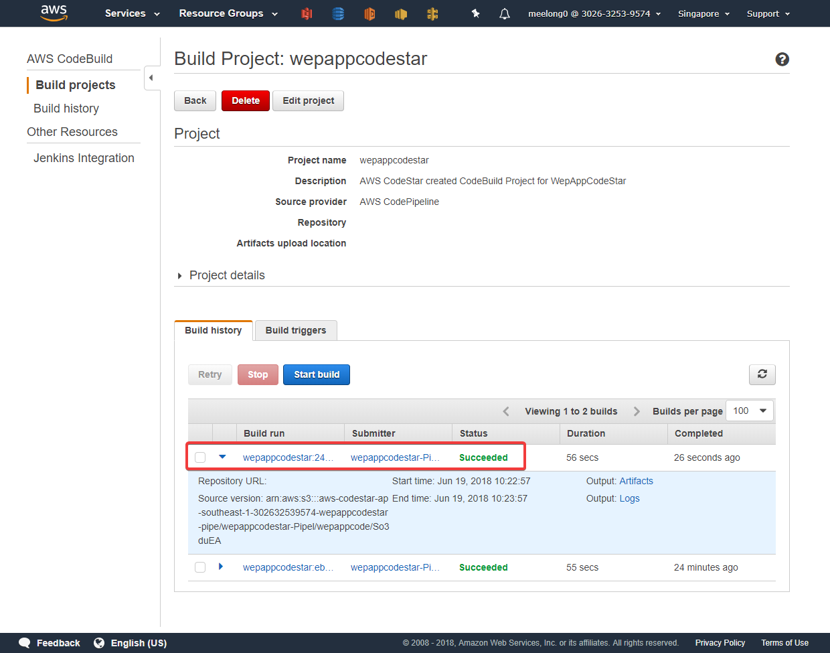Click the Feedback speech bubble icon
Viewport: 830px width, 653px height.
(25, 643)
